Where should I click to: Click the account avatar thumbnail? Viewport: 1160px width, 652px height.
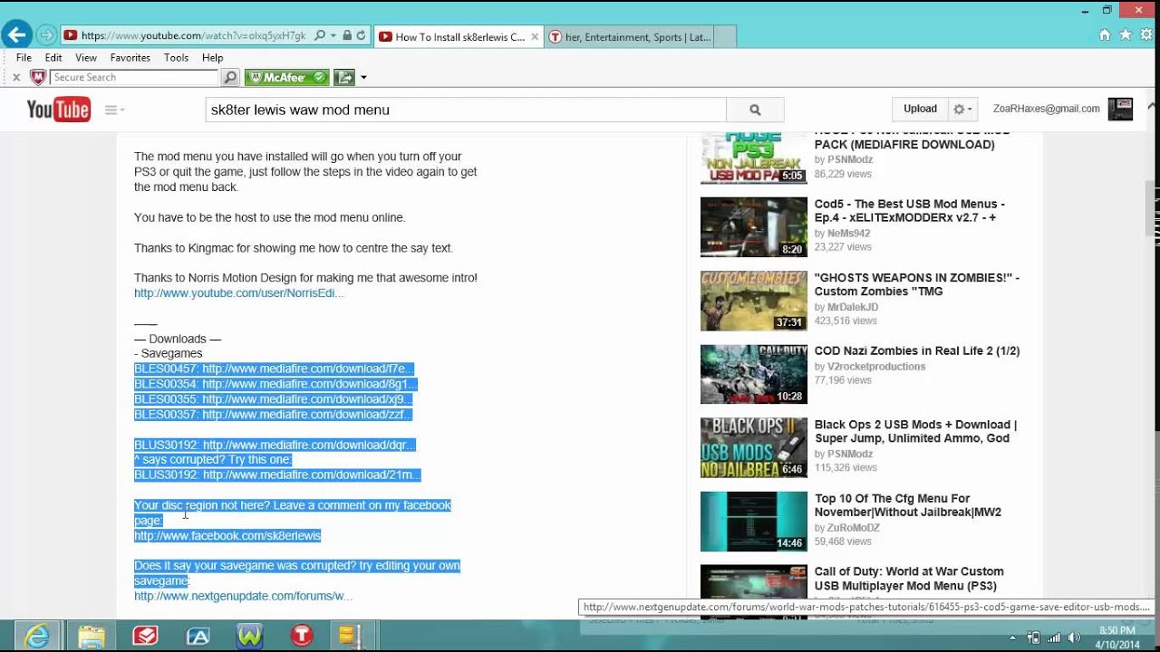[1120, 109]
